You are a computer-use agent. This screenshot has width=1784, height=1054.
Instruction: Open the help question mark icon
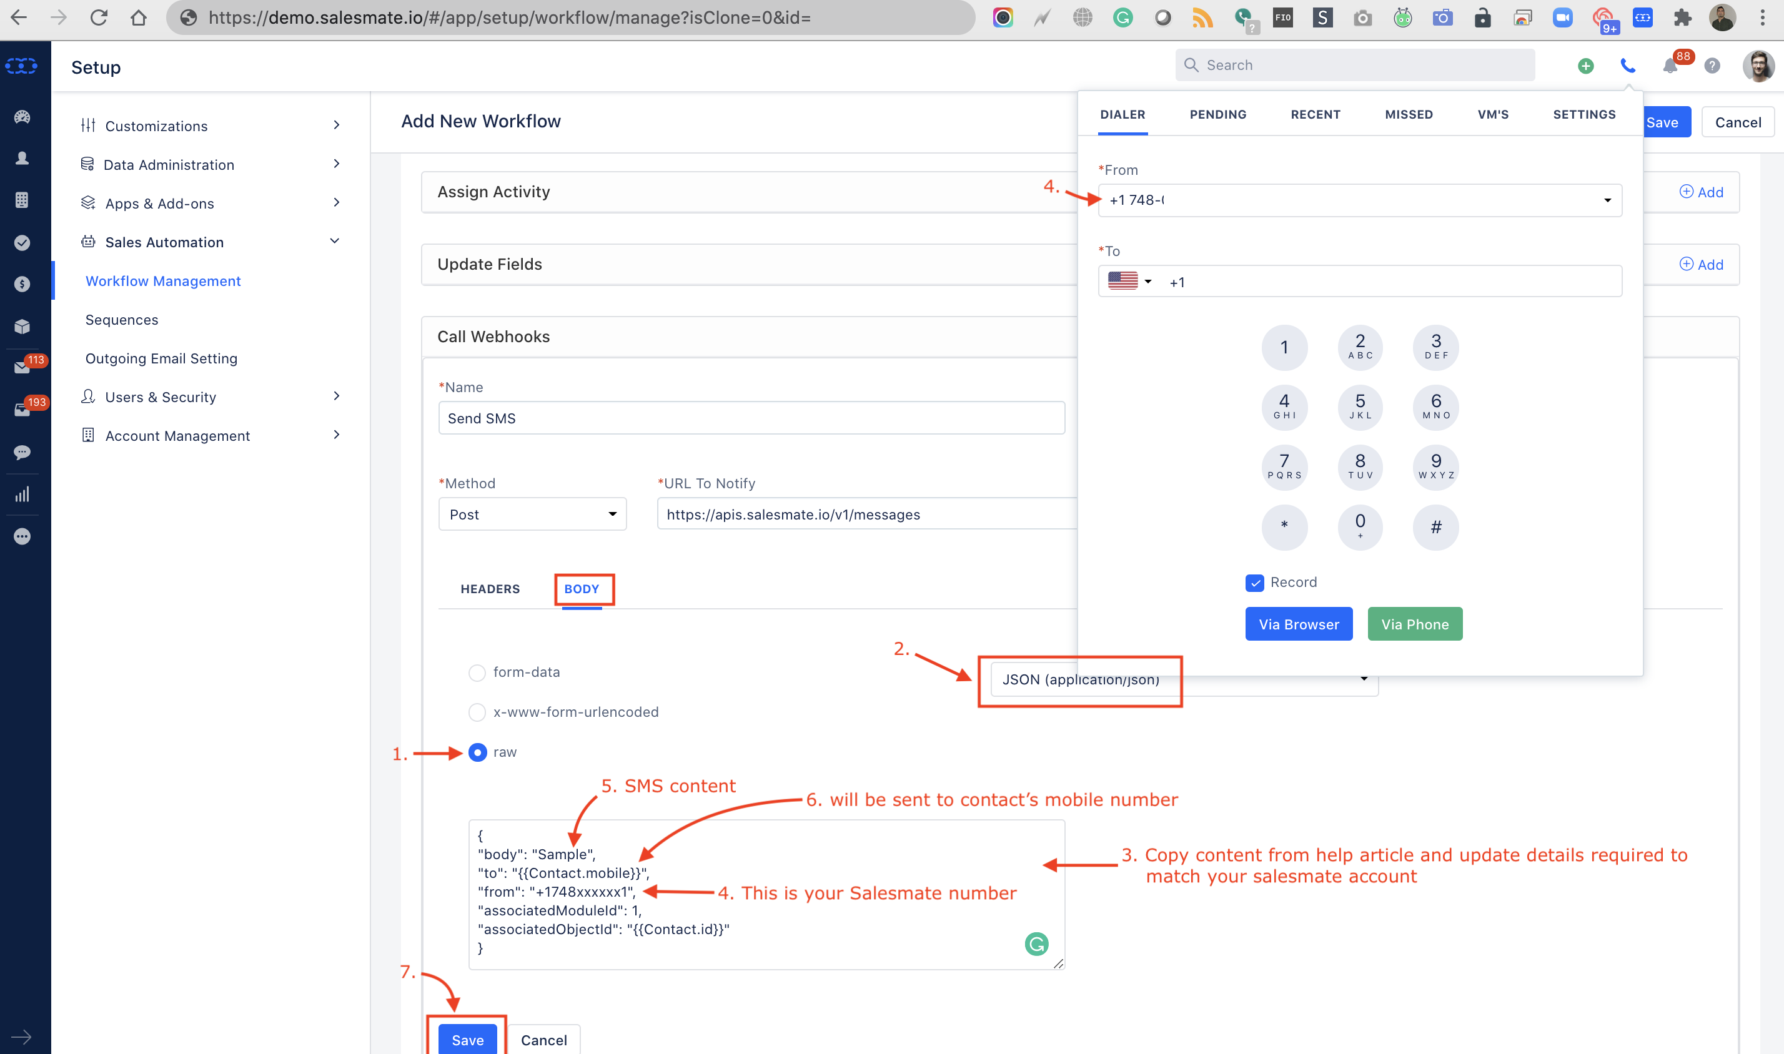1712,66
